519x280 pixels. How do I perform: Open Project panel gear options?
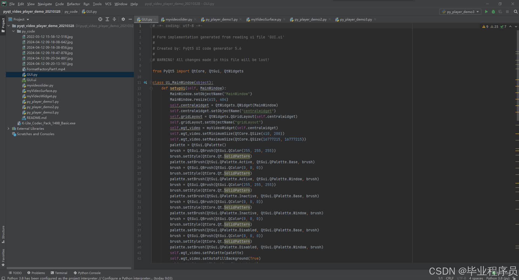click(x=123, y=19)
